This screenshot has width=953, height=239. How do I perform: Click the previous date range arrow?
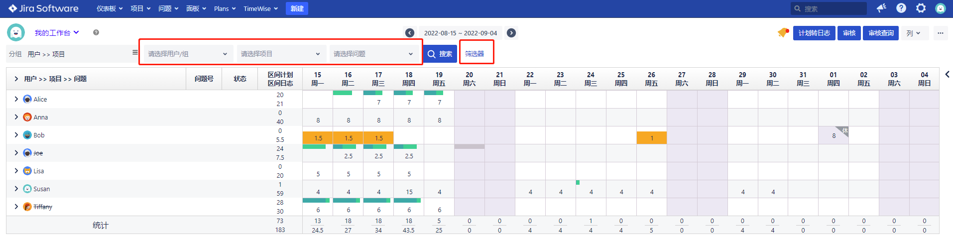(x=410, y=33)
